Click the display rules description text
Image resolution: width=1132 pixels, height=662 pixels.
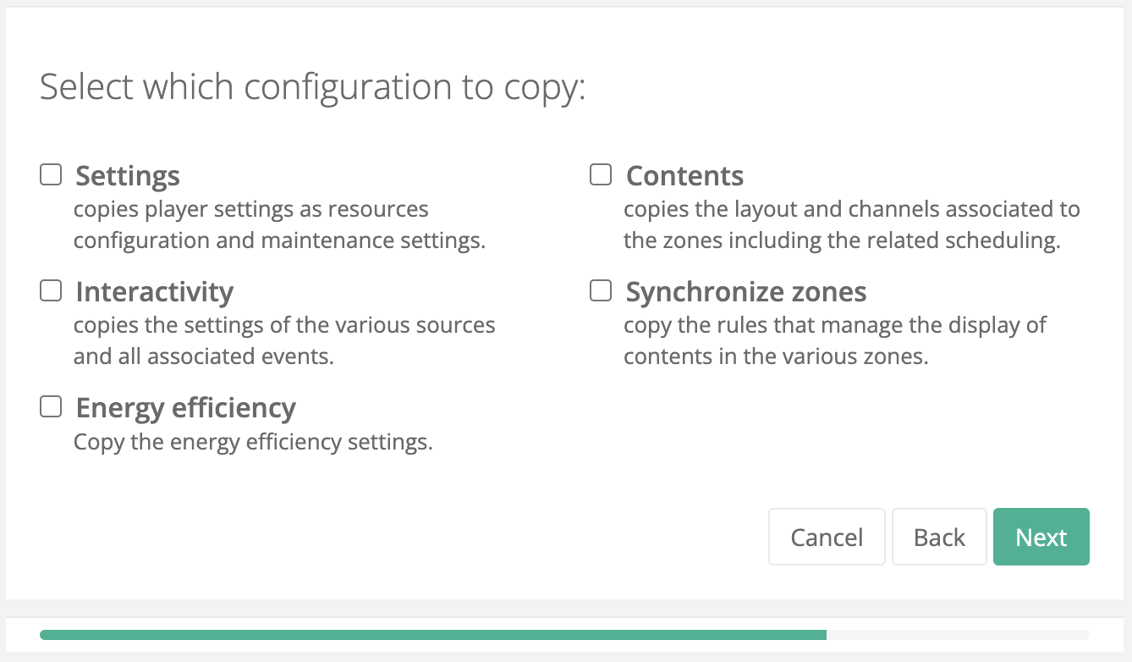(835, 341)
